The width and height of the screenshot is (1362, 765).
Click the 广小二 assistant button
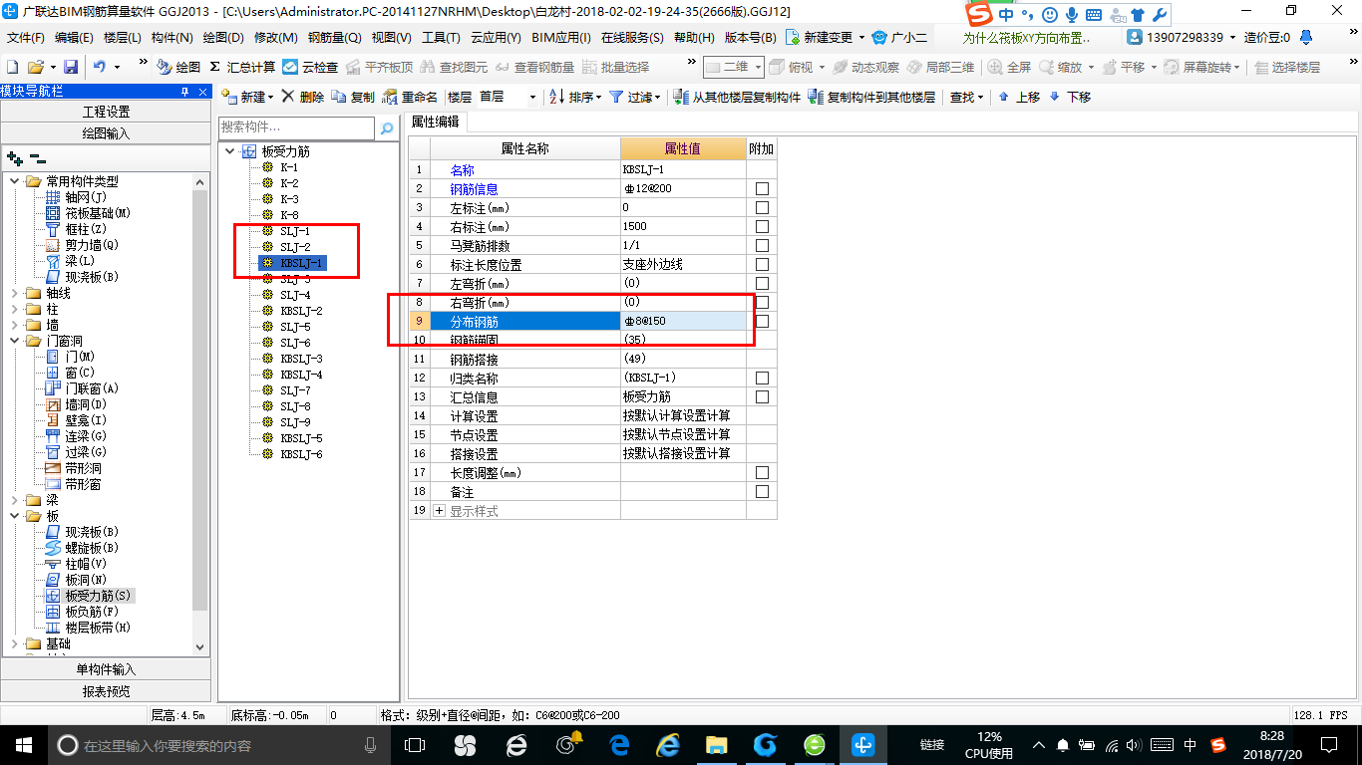[899, 38]
